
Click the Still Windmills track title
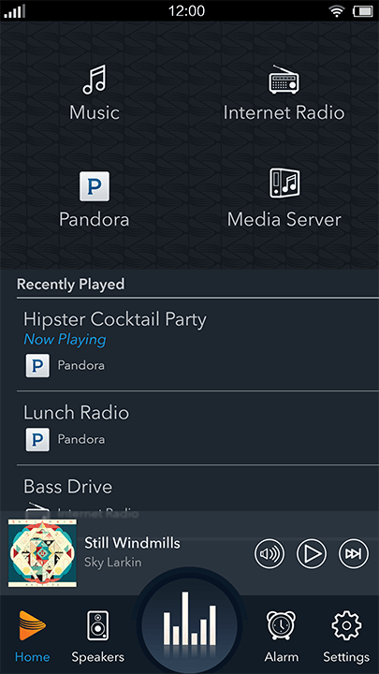(132, 543)
